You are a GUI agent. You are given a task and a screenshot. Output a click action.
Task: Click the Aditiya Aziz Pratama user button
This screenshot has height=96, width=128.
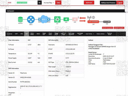(108, 3)
